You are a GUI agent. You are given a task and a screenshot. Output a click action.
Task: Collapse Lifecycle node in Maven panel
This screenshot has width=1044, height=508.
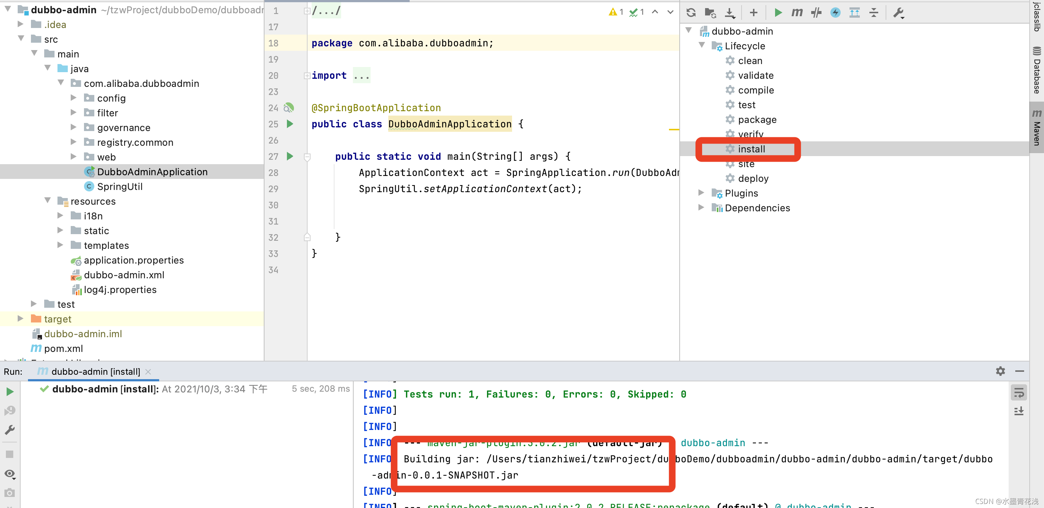[x=702, y=45]
